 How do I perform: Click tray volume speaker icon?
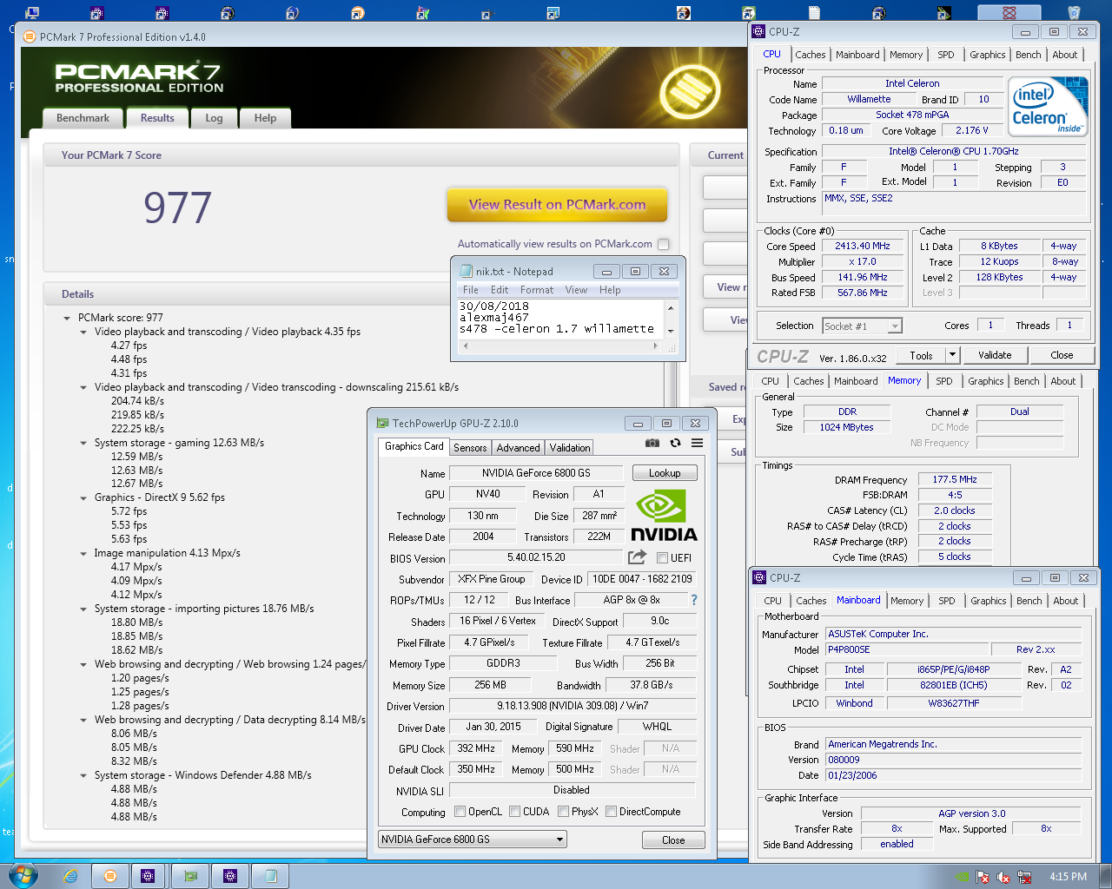1003,877
